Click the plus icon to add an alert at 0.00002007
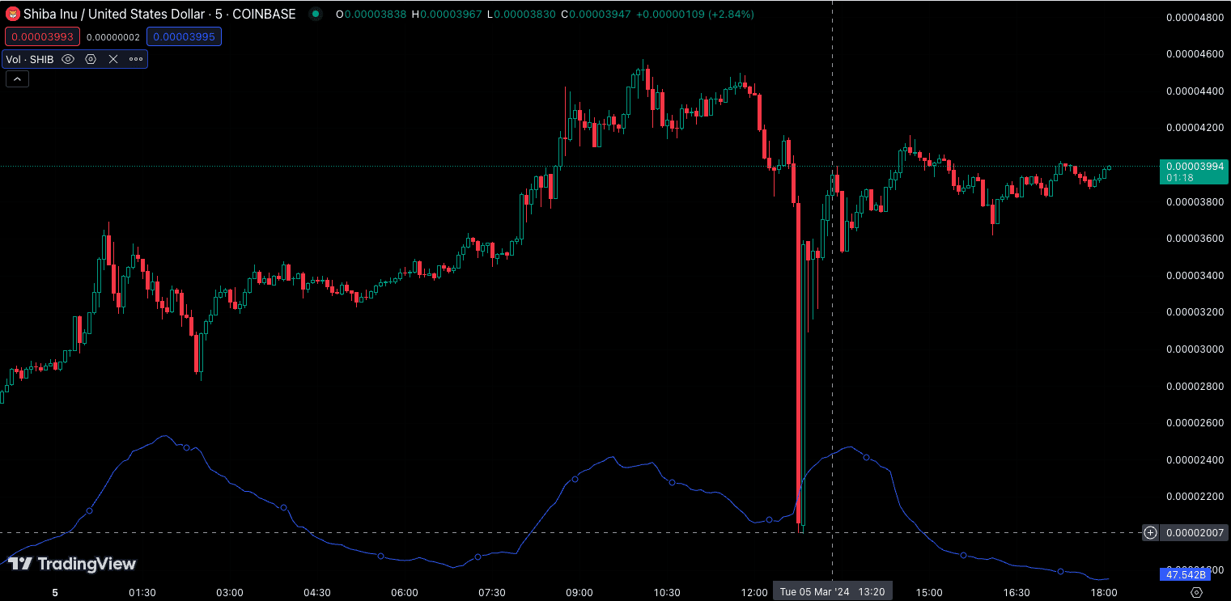The height and width of the screenshot is (601, 1231). tap(1150, 532)
